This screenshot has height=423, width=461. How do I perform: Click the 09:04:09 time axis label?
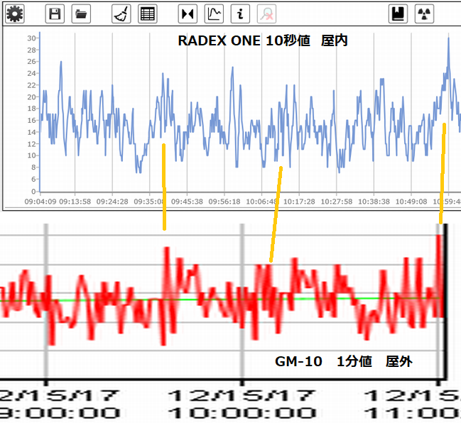click(40, 202)
